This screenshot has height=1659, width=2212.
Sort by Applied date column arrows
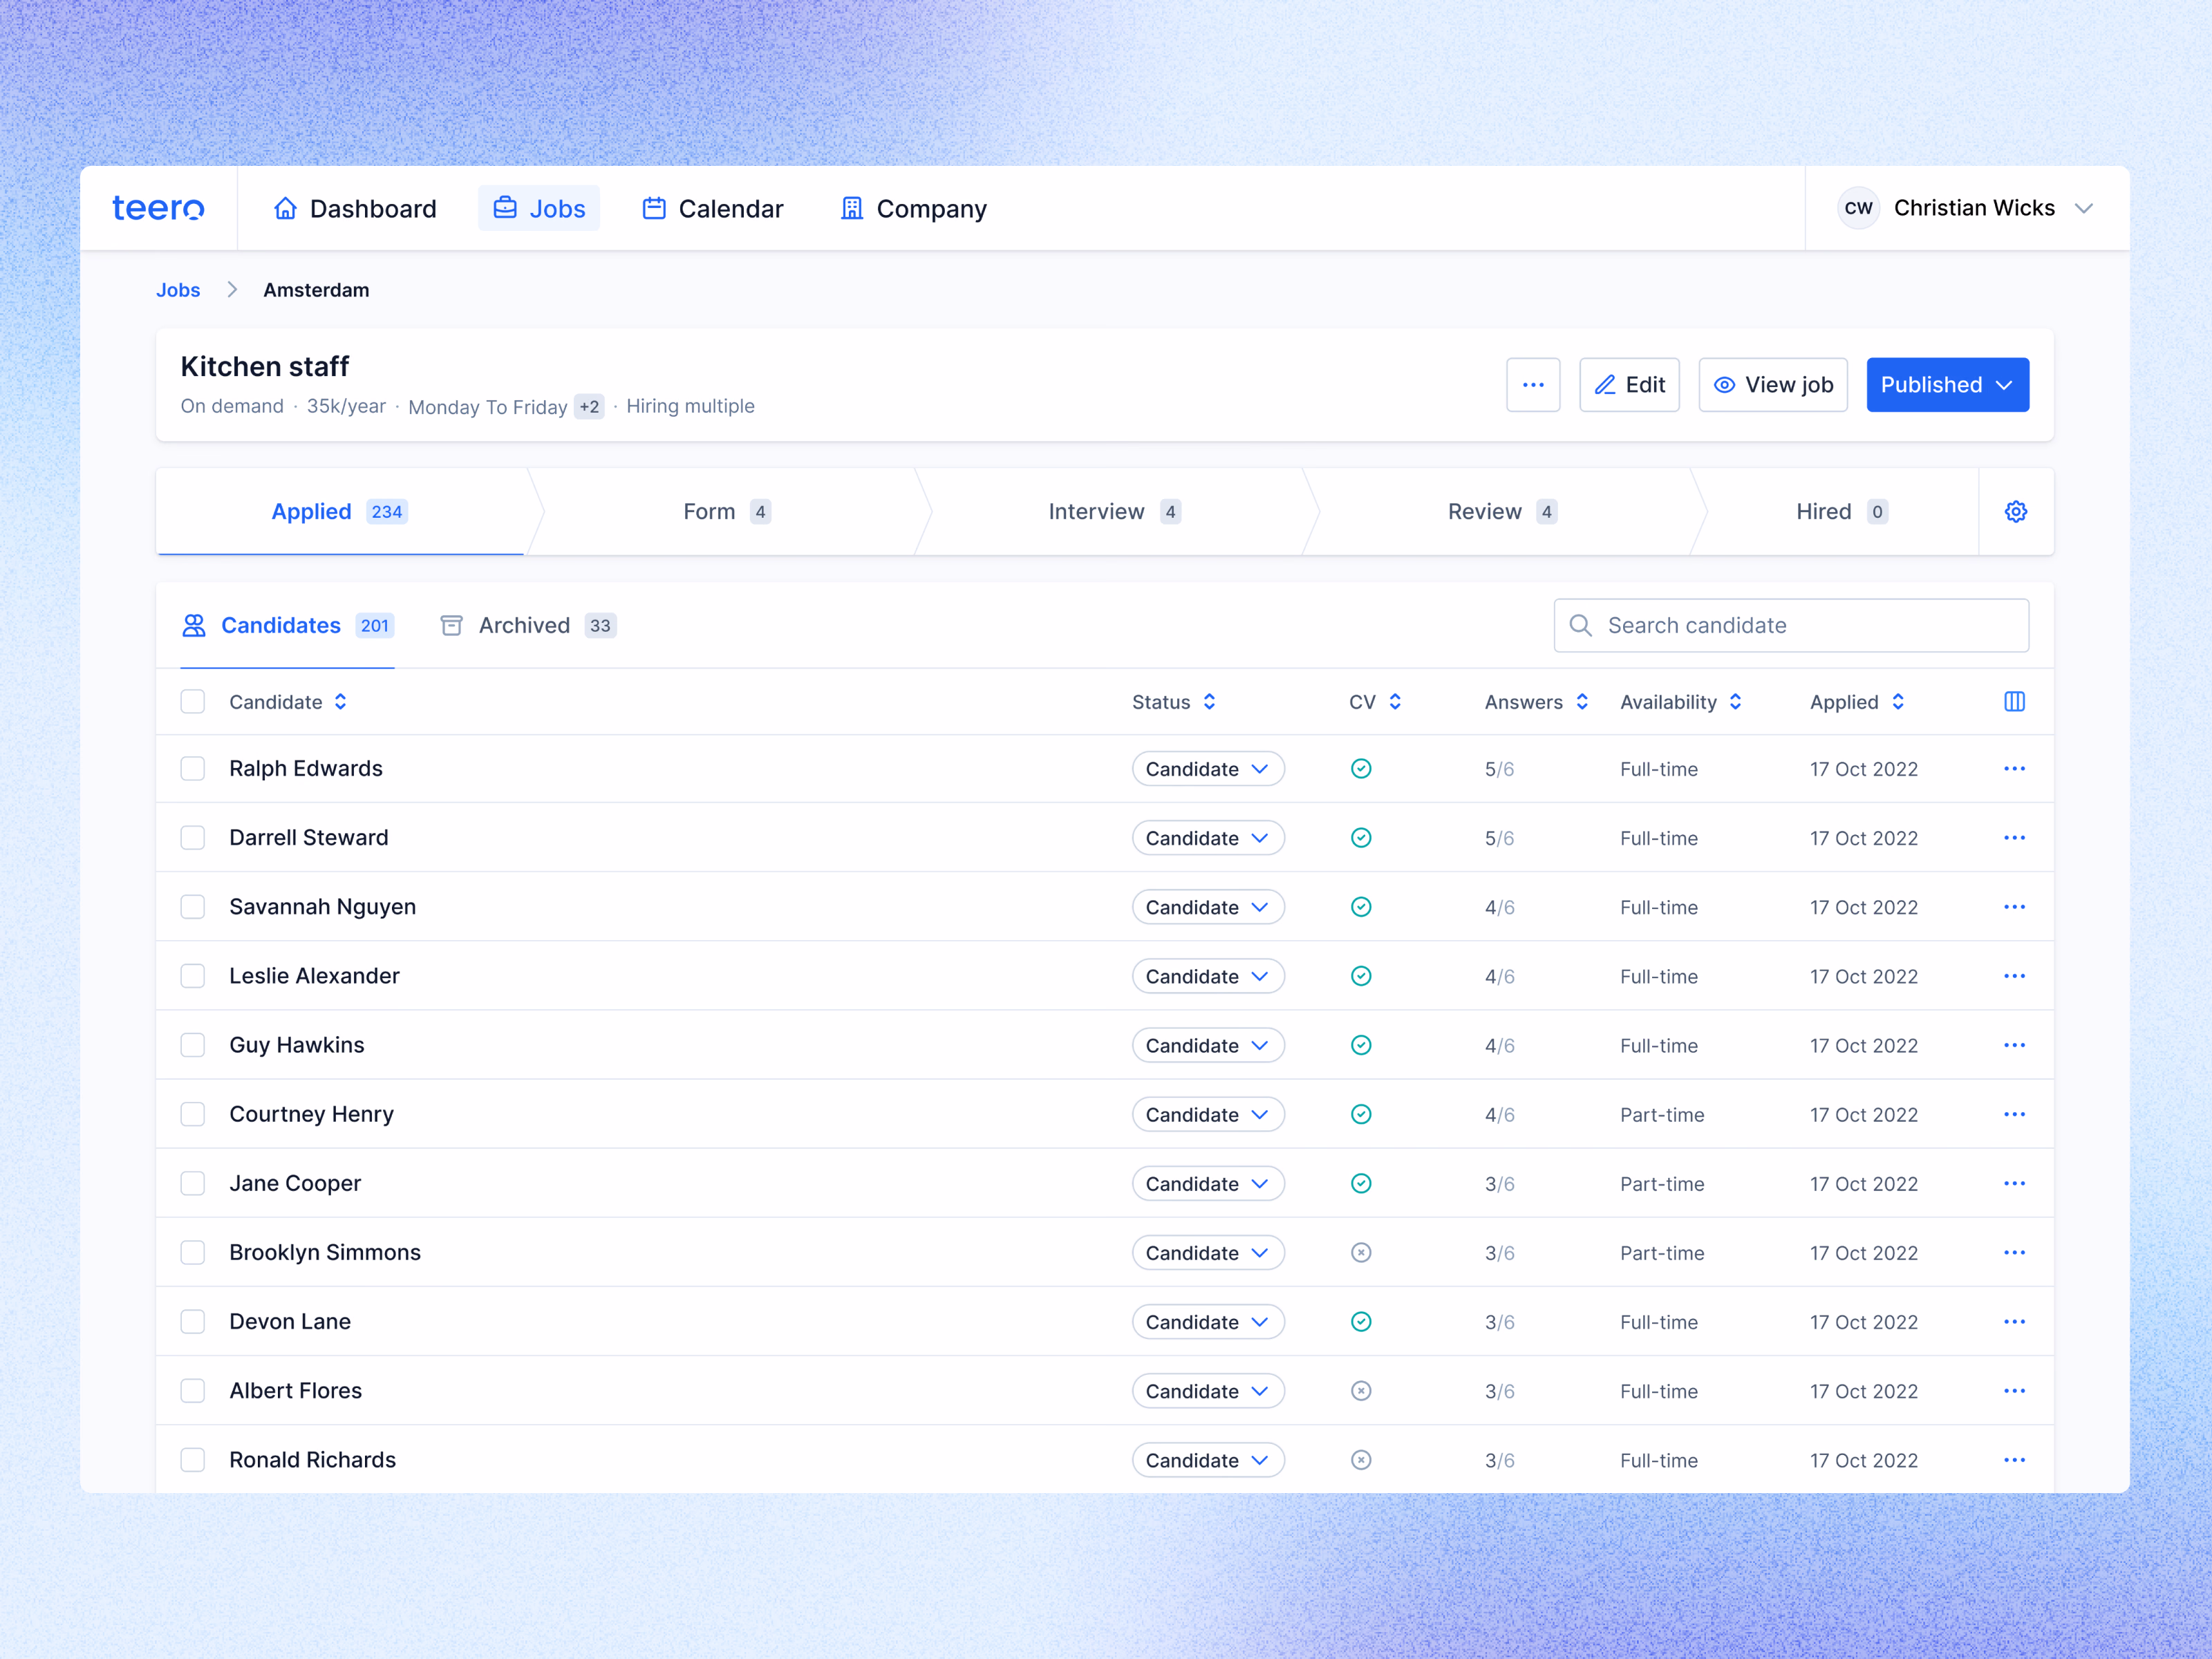1897,701
